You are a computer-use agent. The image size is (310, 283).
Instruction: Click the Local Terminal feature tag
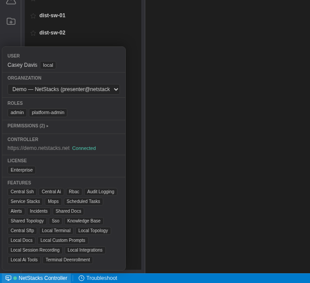pyautogui.click(x=56, y=231)
